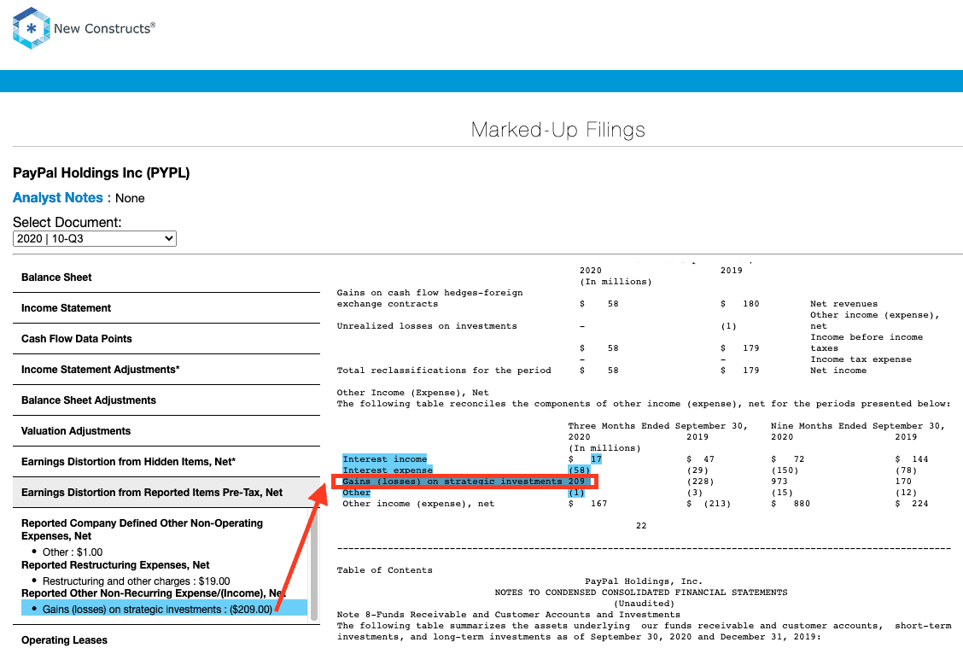Expand Income Statement Adjustments section

166,370
